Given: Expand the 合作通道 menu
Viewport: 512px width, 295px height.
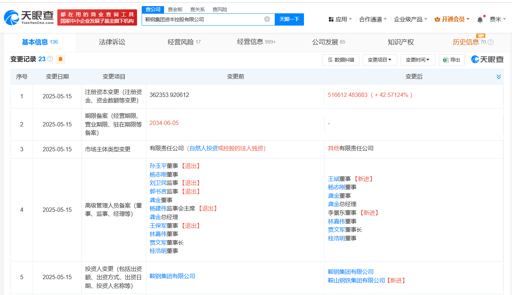Looking at the screenshot, I should pyautogui.click(x=373, y=19).
